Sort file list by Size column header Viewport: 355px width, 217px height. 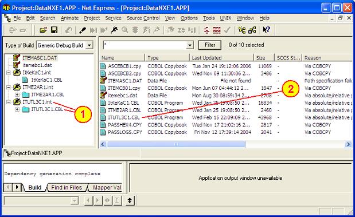pos(264,58)
